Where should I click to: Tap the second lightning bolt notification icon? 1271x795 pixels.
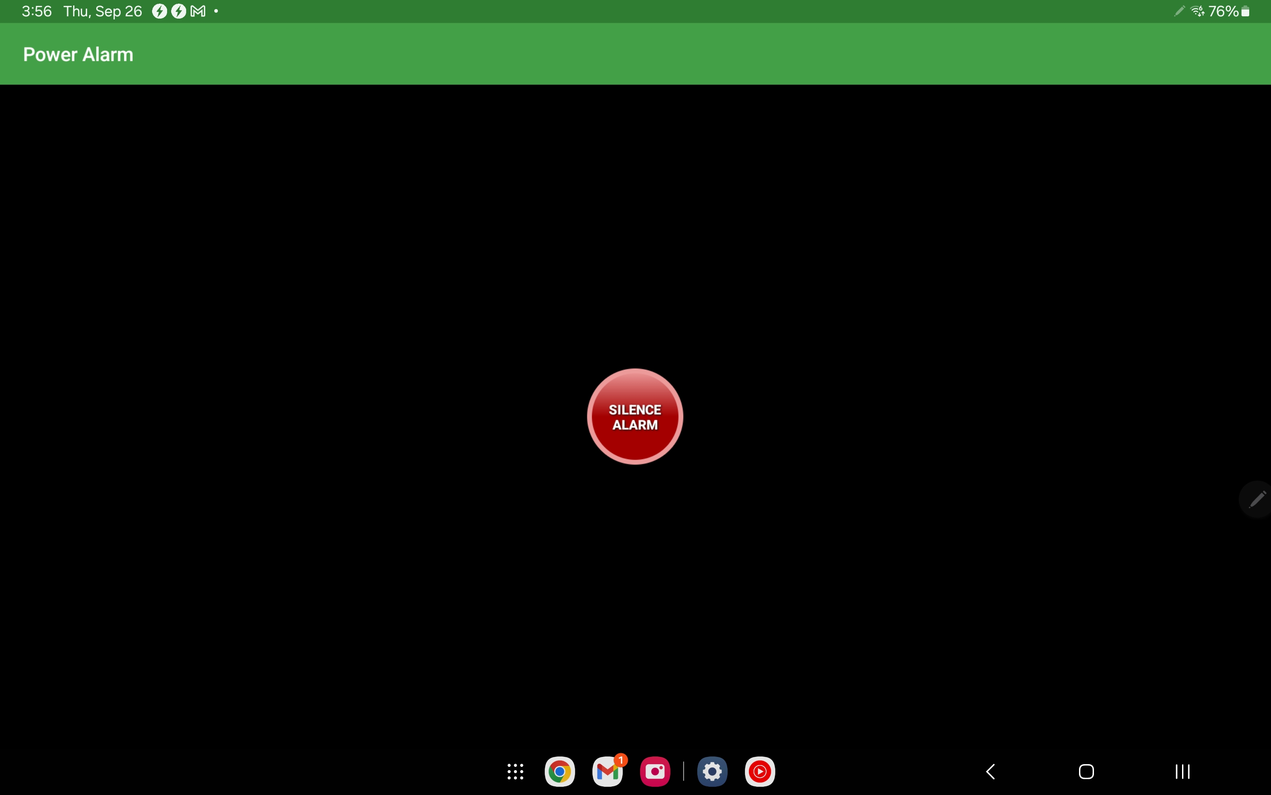coord(179,11)
